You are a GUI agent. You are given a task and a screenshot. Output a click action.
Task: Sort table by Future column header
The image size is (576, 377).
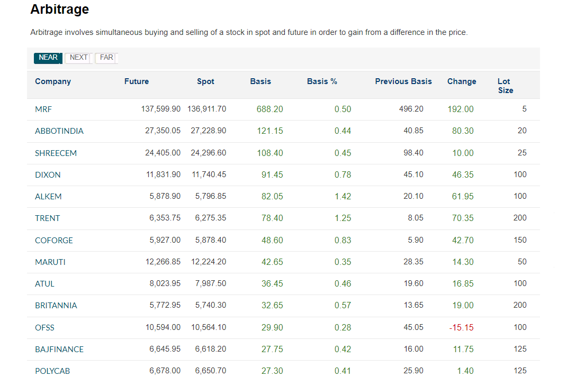click(x=137, y=81)
